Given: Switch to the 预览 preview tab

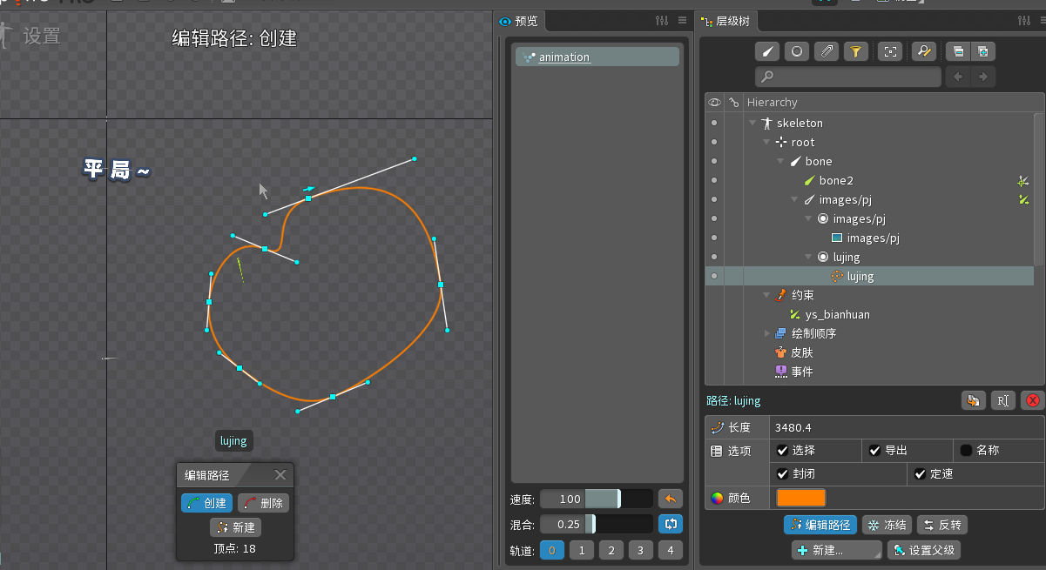Looking at the screenshot, I should point(519,21).
